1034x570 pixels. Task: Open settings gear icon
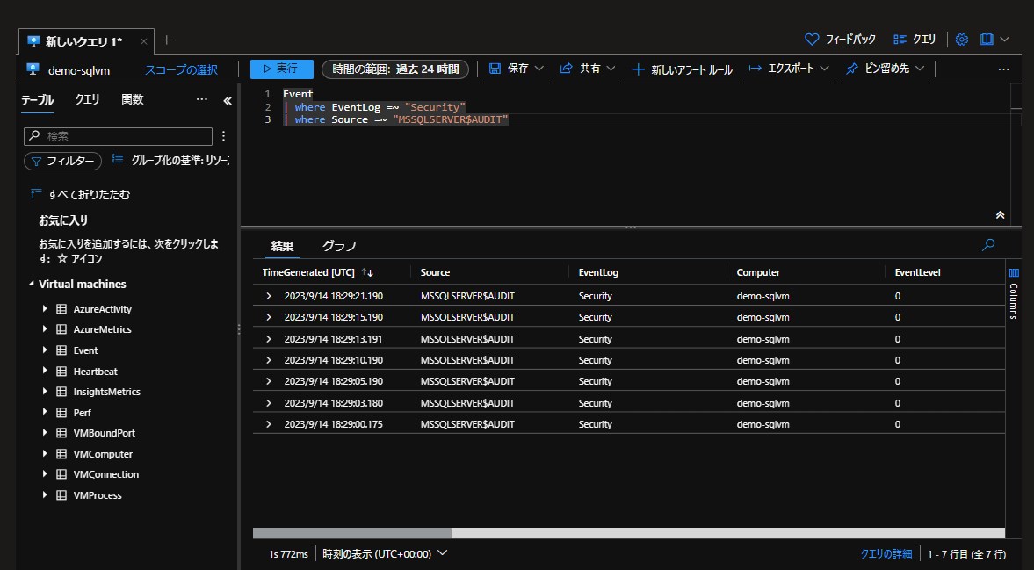[x=961, y=40]
